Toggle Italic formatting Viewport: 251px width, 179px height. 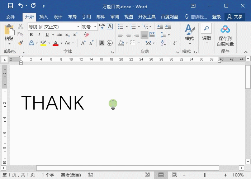pos(39,35)
